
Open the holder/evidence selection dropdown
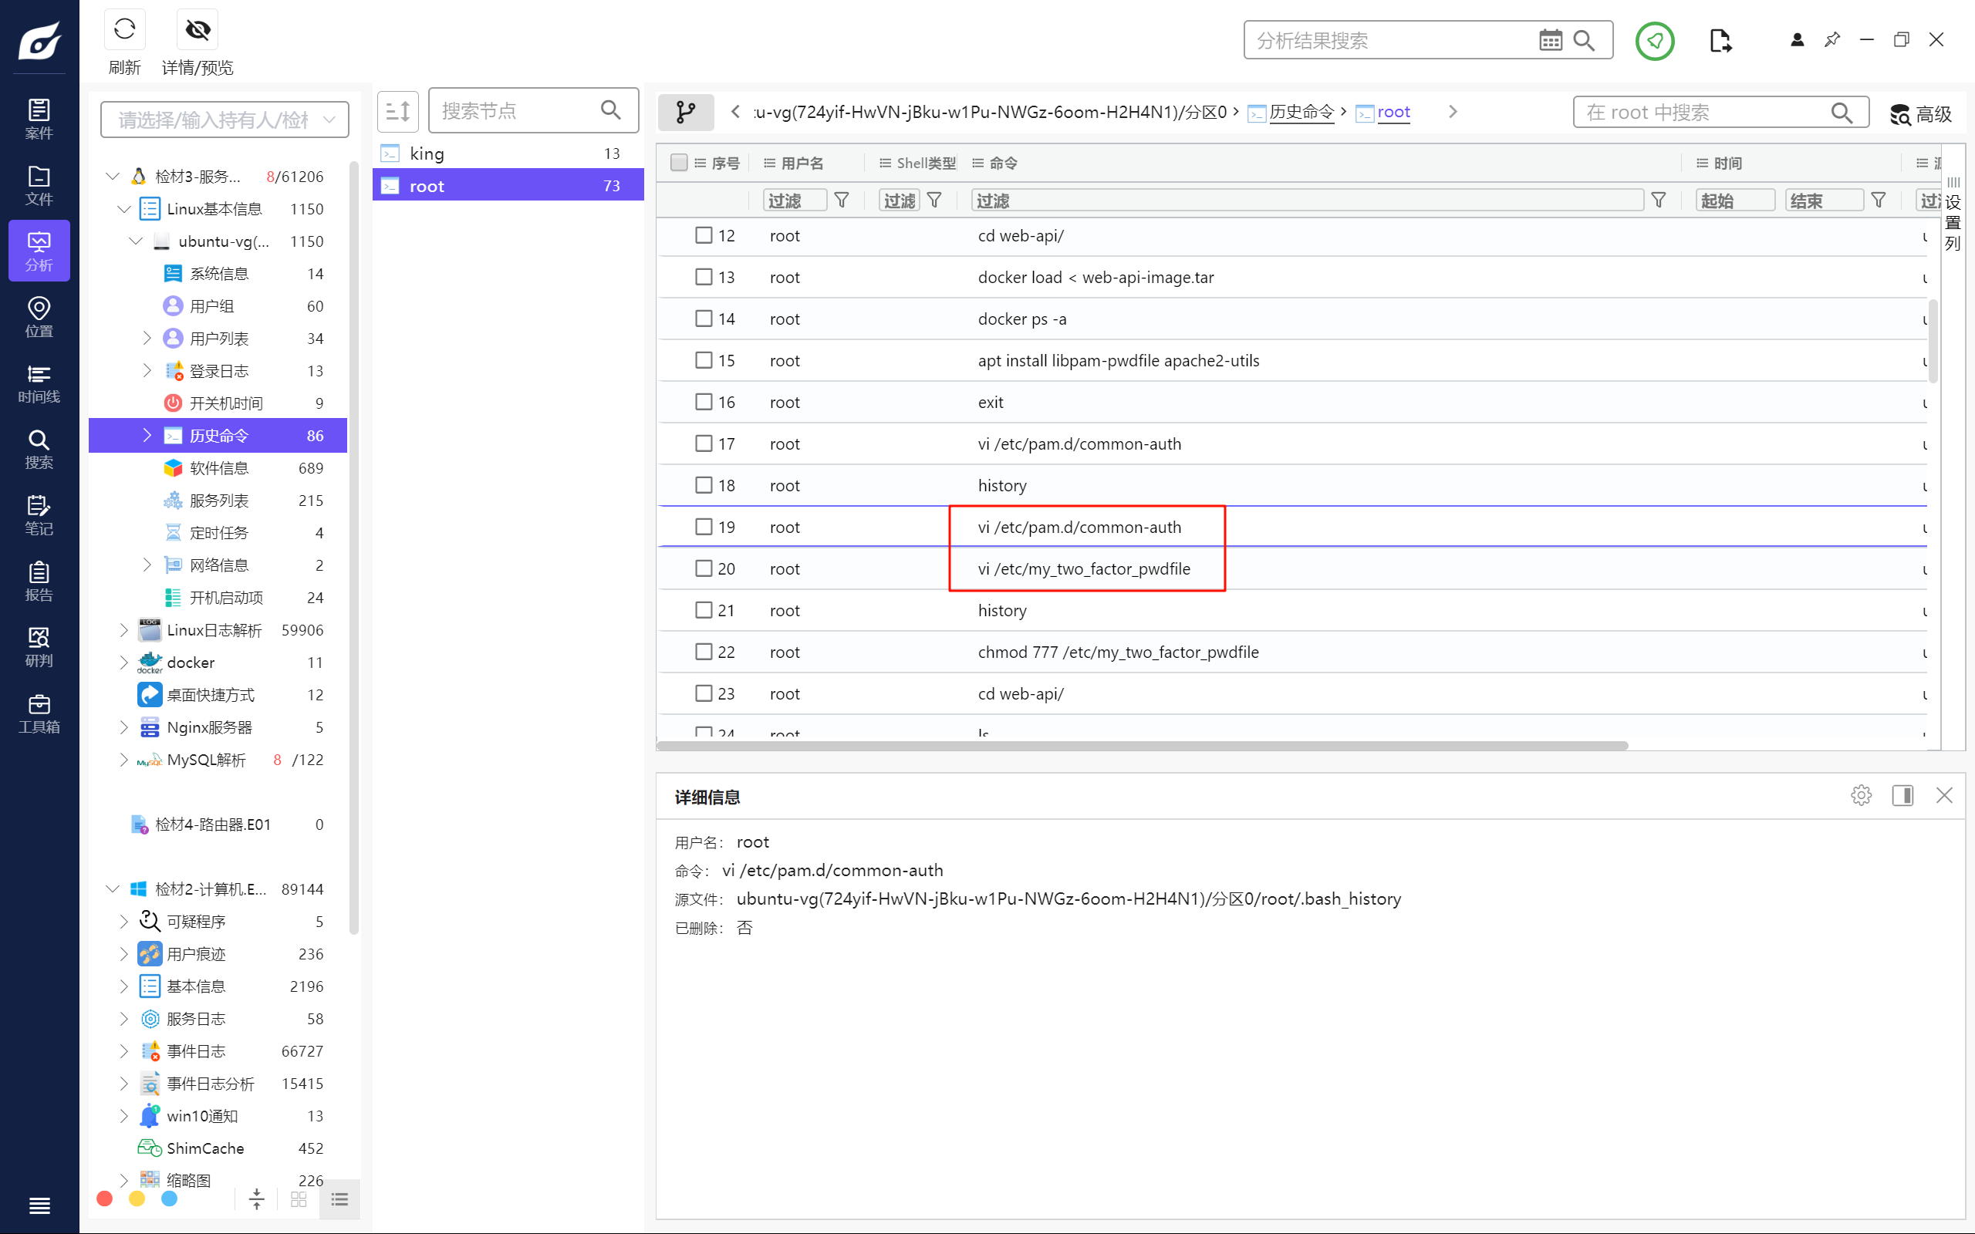click(x=225, y=120)
